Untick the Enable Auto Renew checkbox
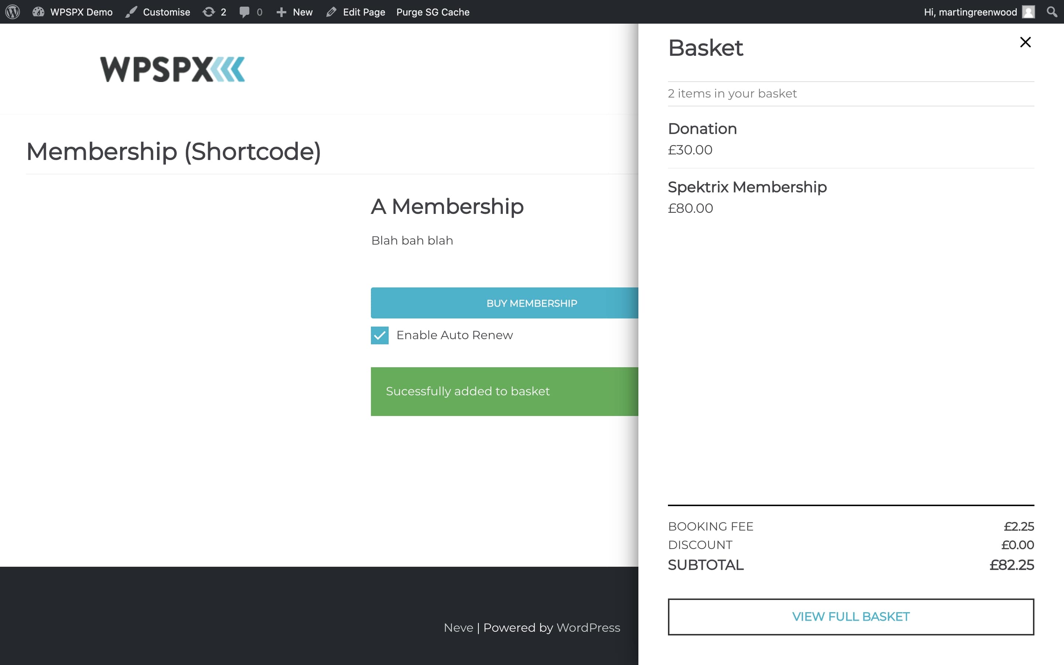This screenshot has height=665, width=1064. pos(379,335)
